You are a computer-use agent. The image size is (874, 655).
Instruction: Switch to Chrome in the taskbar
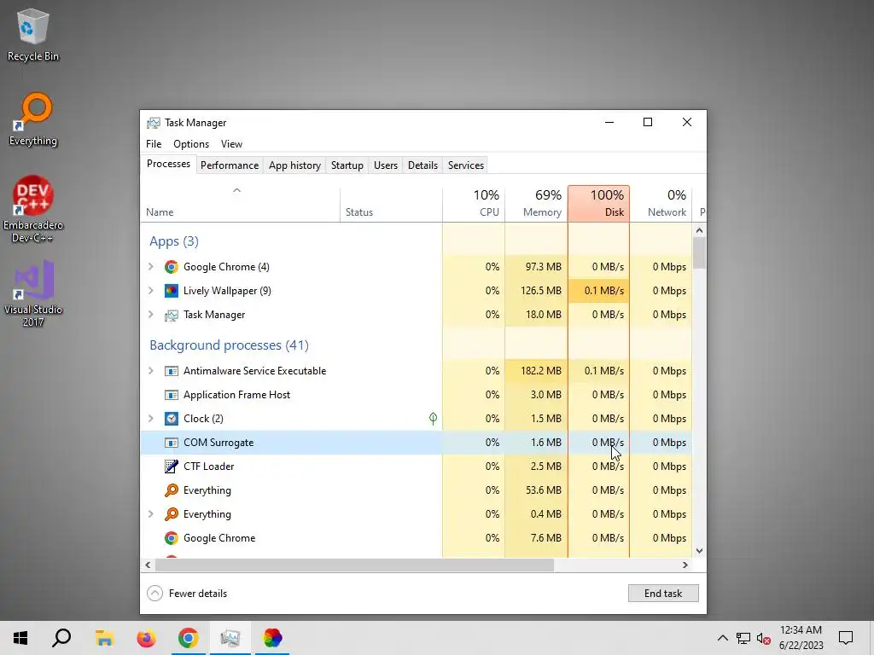[188, 638]
